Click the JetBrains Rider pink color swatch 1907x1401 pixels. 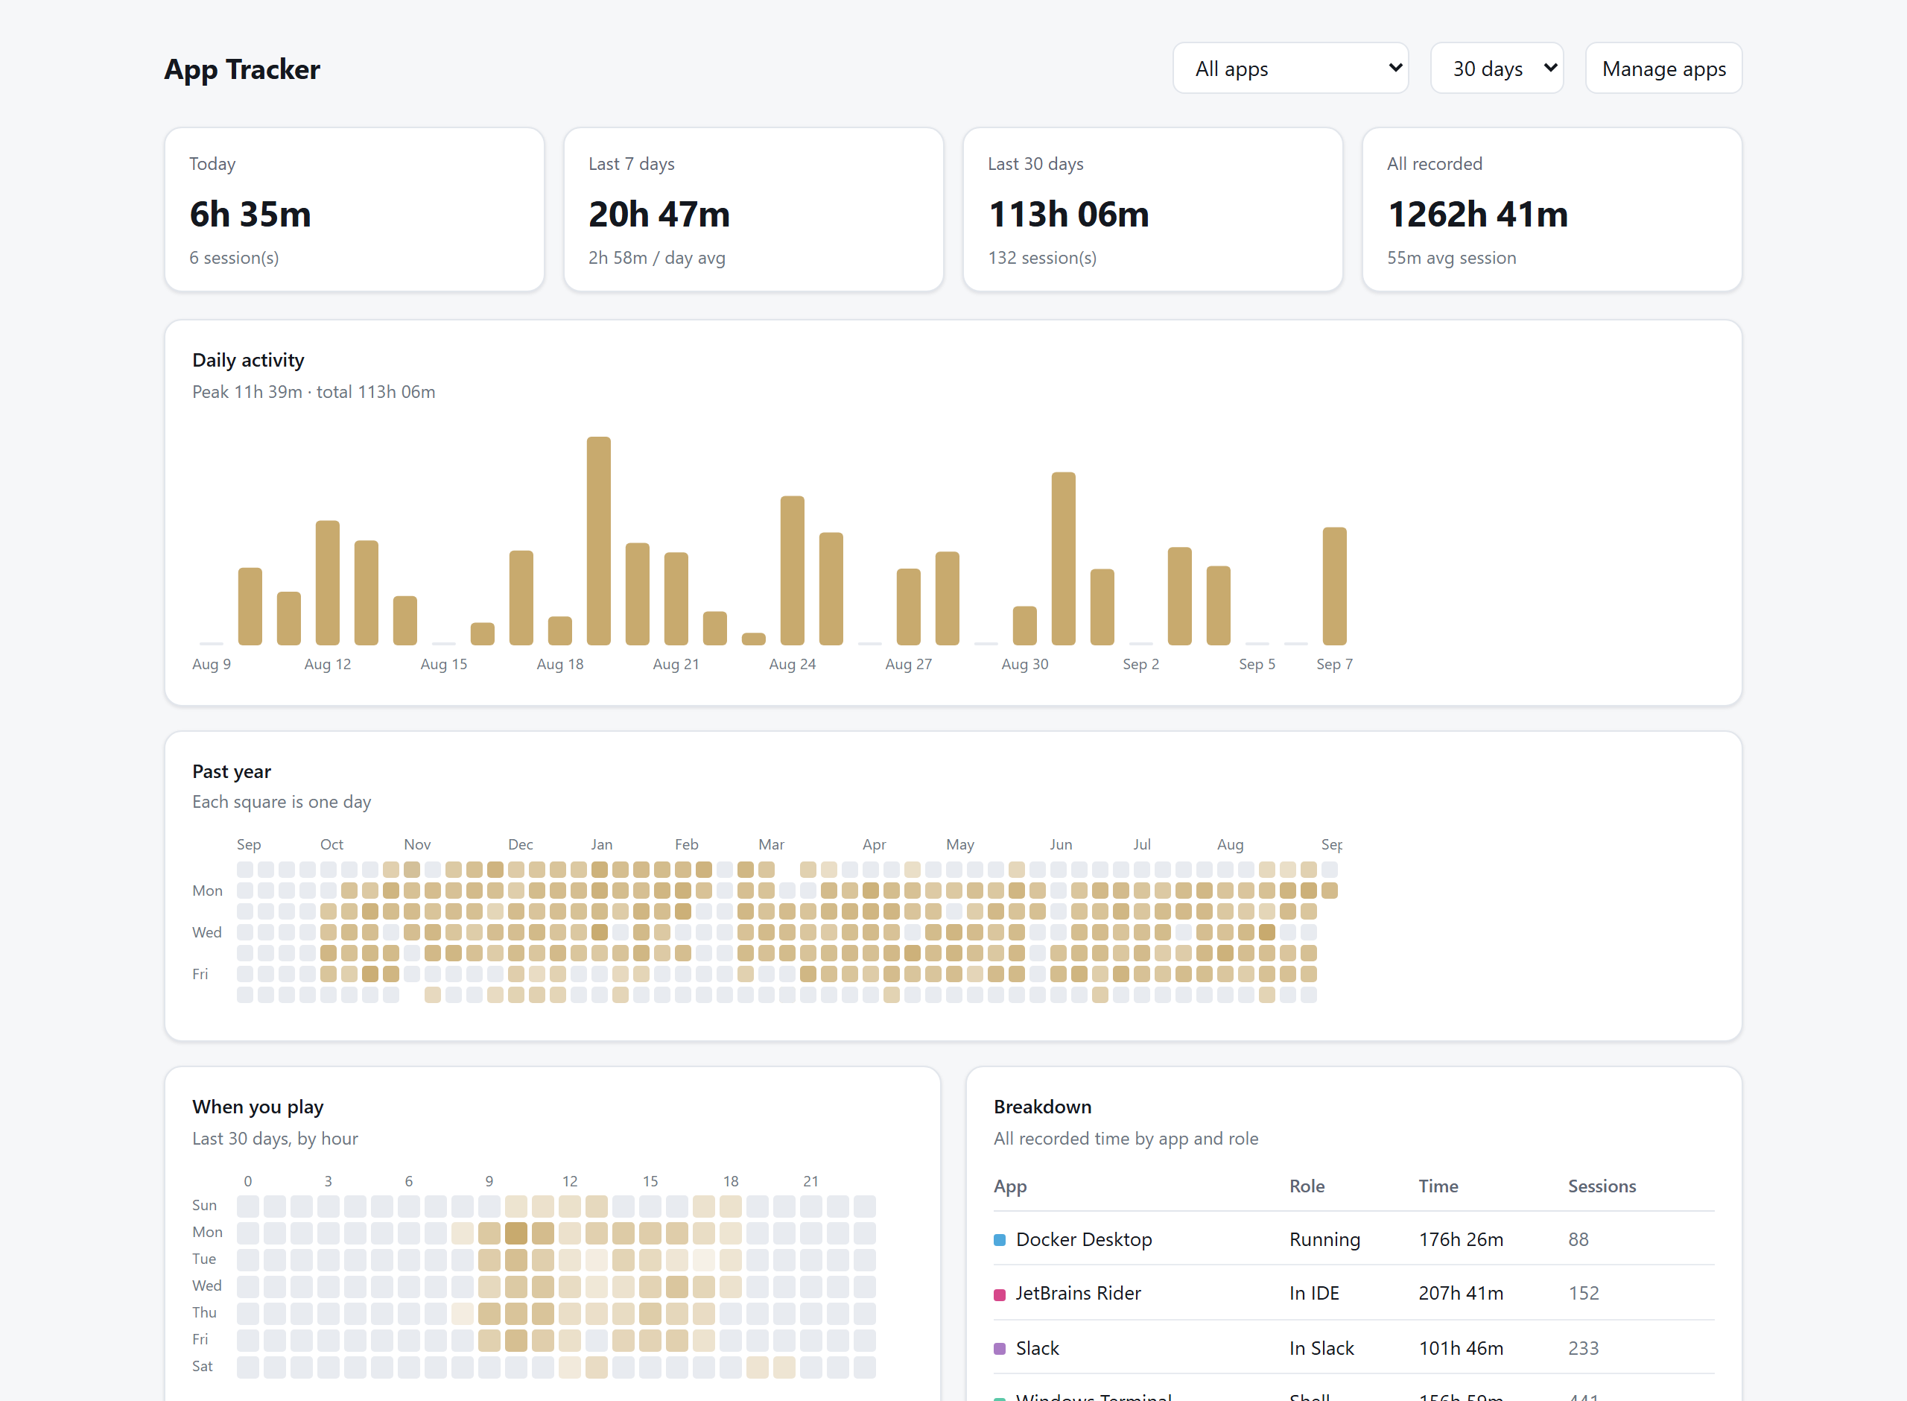[x=999, y=1294]
